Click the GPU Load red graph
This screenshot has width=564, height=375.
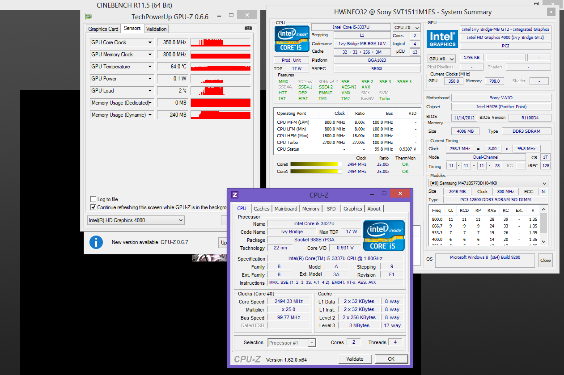point(221,91)
